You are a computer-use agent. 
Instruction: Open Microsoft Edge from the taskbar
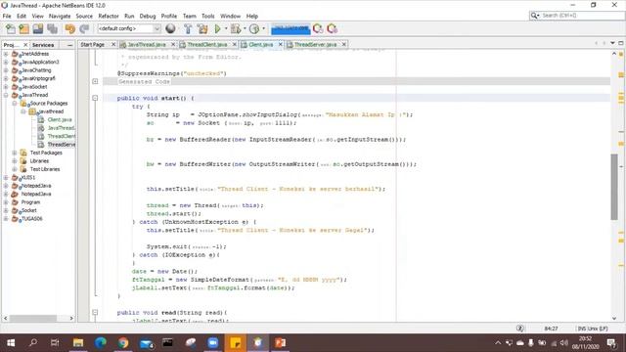coord(101,343)
